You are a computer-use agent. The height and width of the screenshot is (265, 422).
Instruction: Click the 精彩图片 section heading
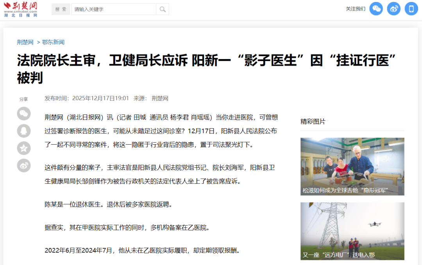(x=313, y=122)
